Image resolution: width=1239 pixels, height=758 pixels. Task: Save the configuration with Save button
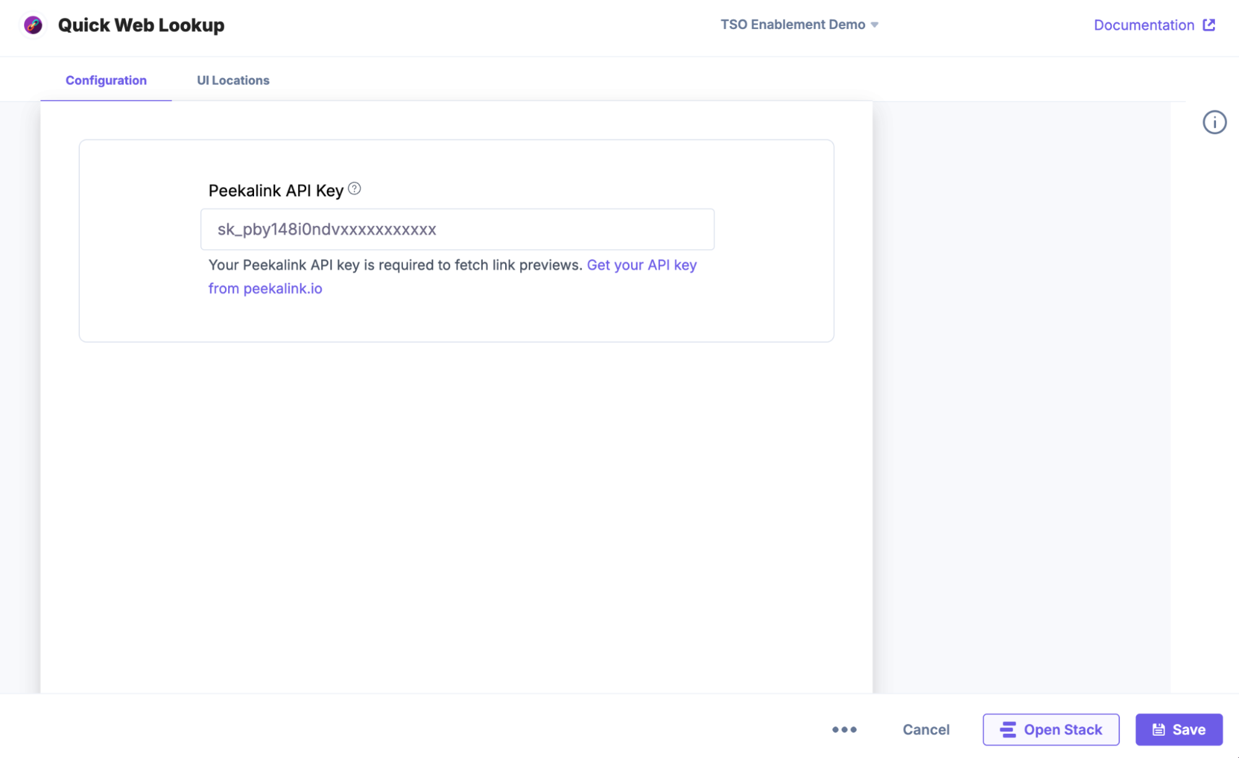(1178, 730)
